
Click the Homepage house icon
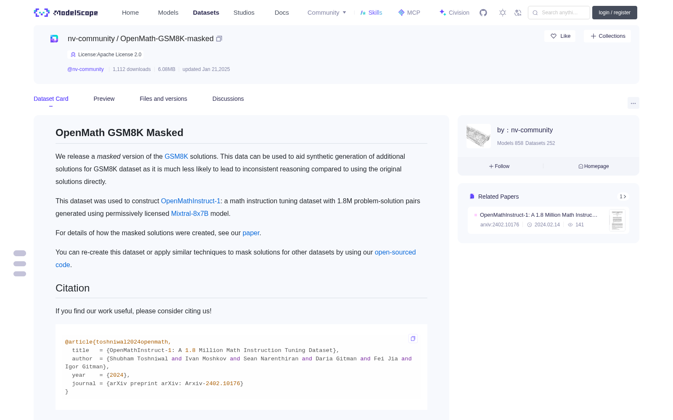[581, 166]
